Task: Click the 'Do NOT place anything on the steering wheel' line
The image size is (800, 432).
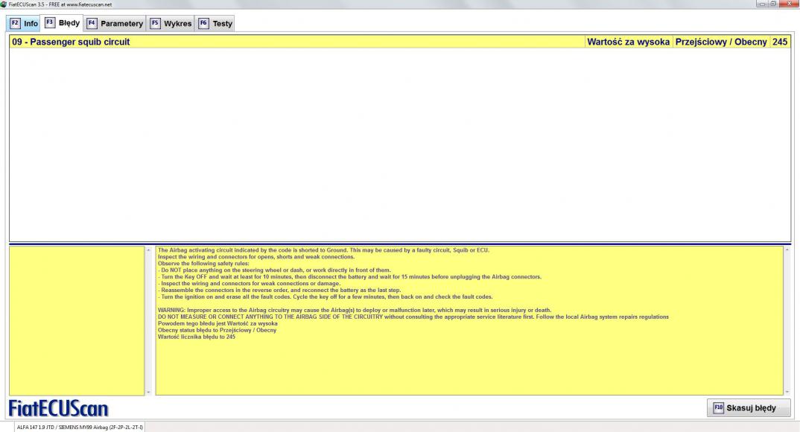Action: coord(274,270)
